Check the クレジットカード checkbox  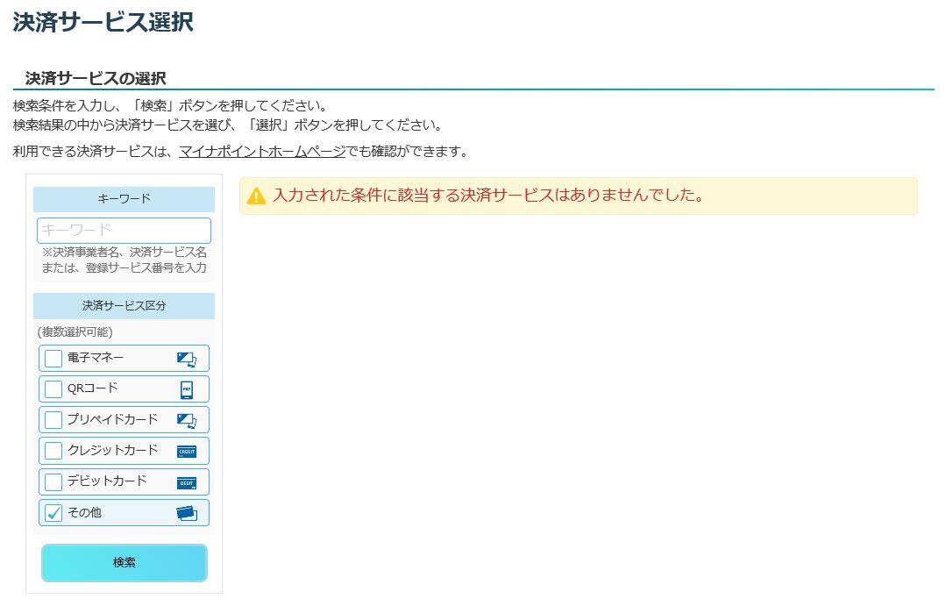pyautogui.click(x=53, y=451)
